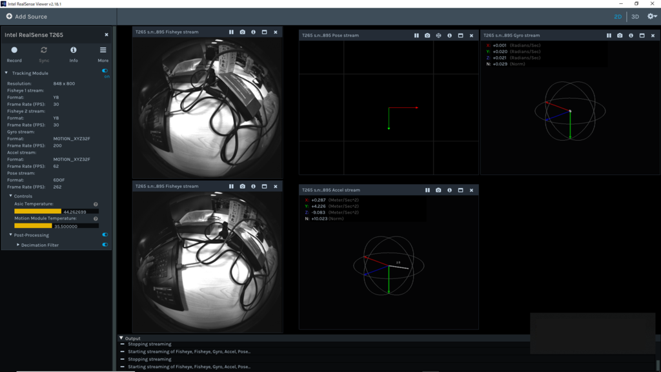Open the settings gear menu
661x372 pixels.
click(x=652, y=16)
